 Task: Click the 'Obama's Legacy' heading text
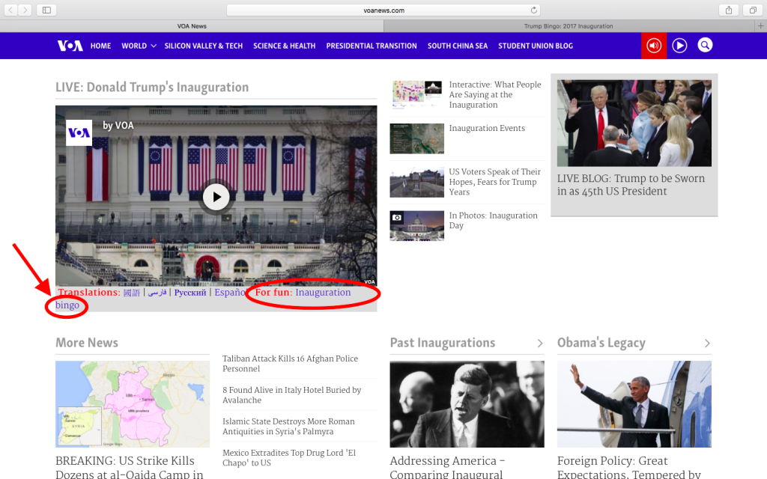(x=601, y=343)
